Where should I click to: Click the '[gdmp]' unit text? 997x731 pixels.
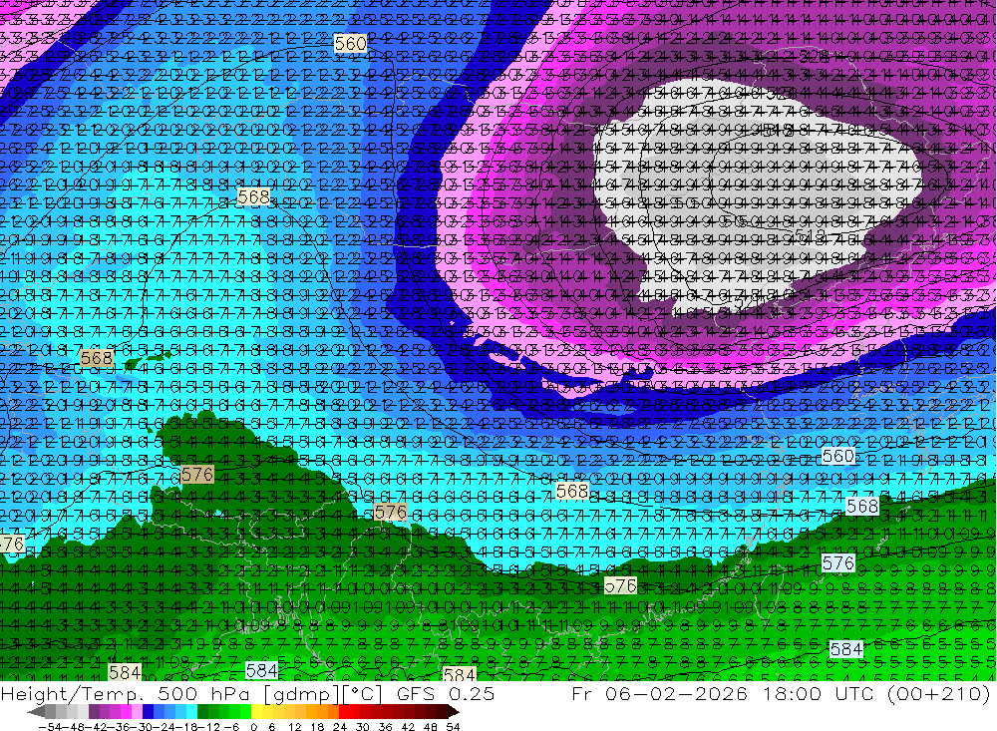pos(301,694)
